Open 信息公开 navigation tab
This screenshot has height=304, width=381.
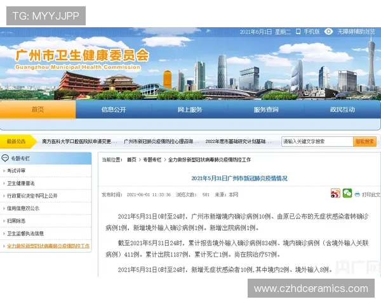point(114,110)
